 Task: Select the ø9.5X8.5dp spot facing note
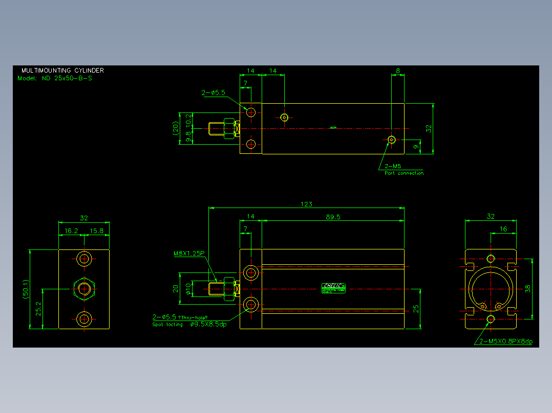point(208,325)
